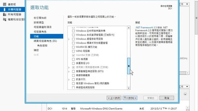Enable the WINS 伺服器 checkbox

coord(73,51)
